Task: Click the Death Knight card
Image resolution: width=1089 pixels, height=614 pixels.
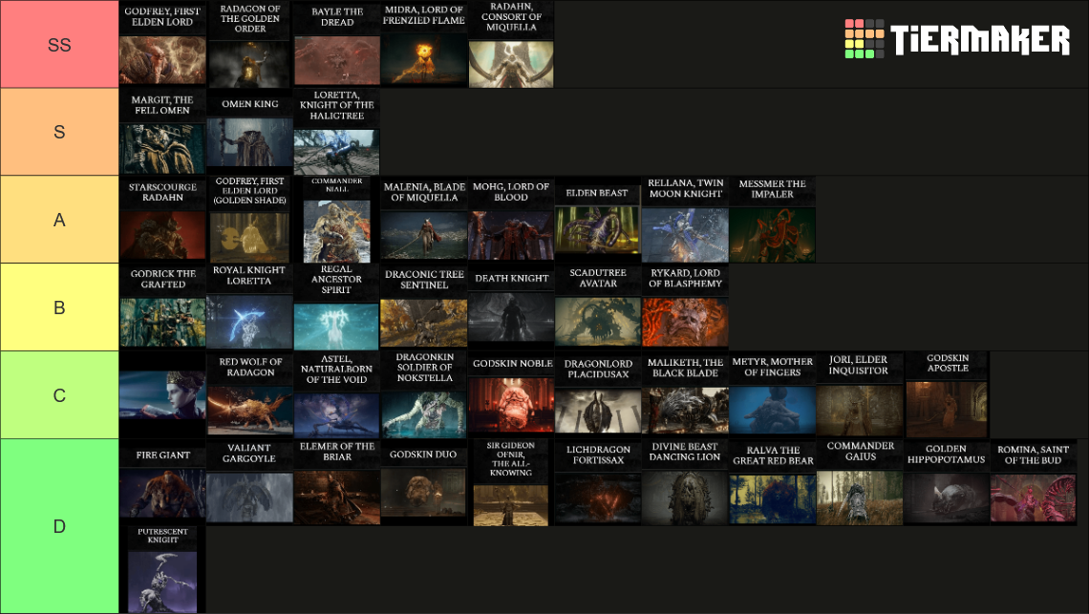Action: [x=511, y=307]
